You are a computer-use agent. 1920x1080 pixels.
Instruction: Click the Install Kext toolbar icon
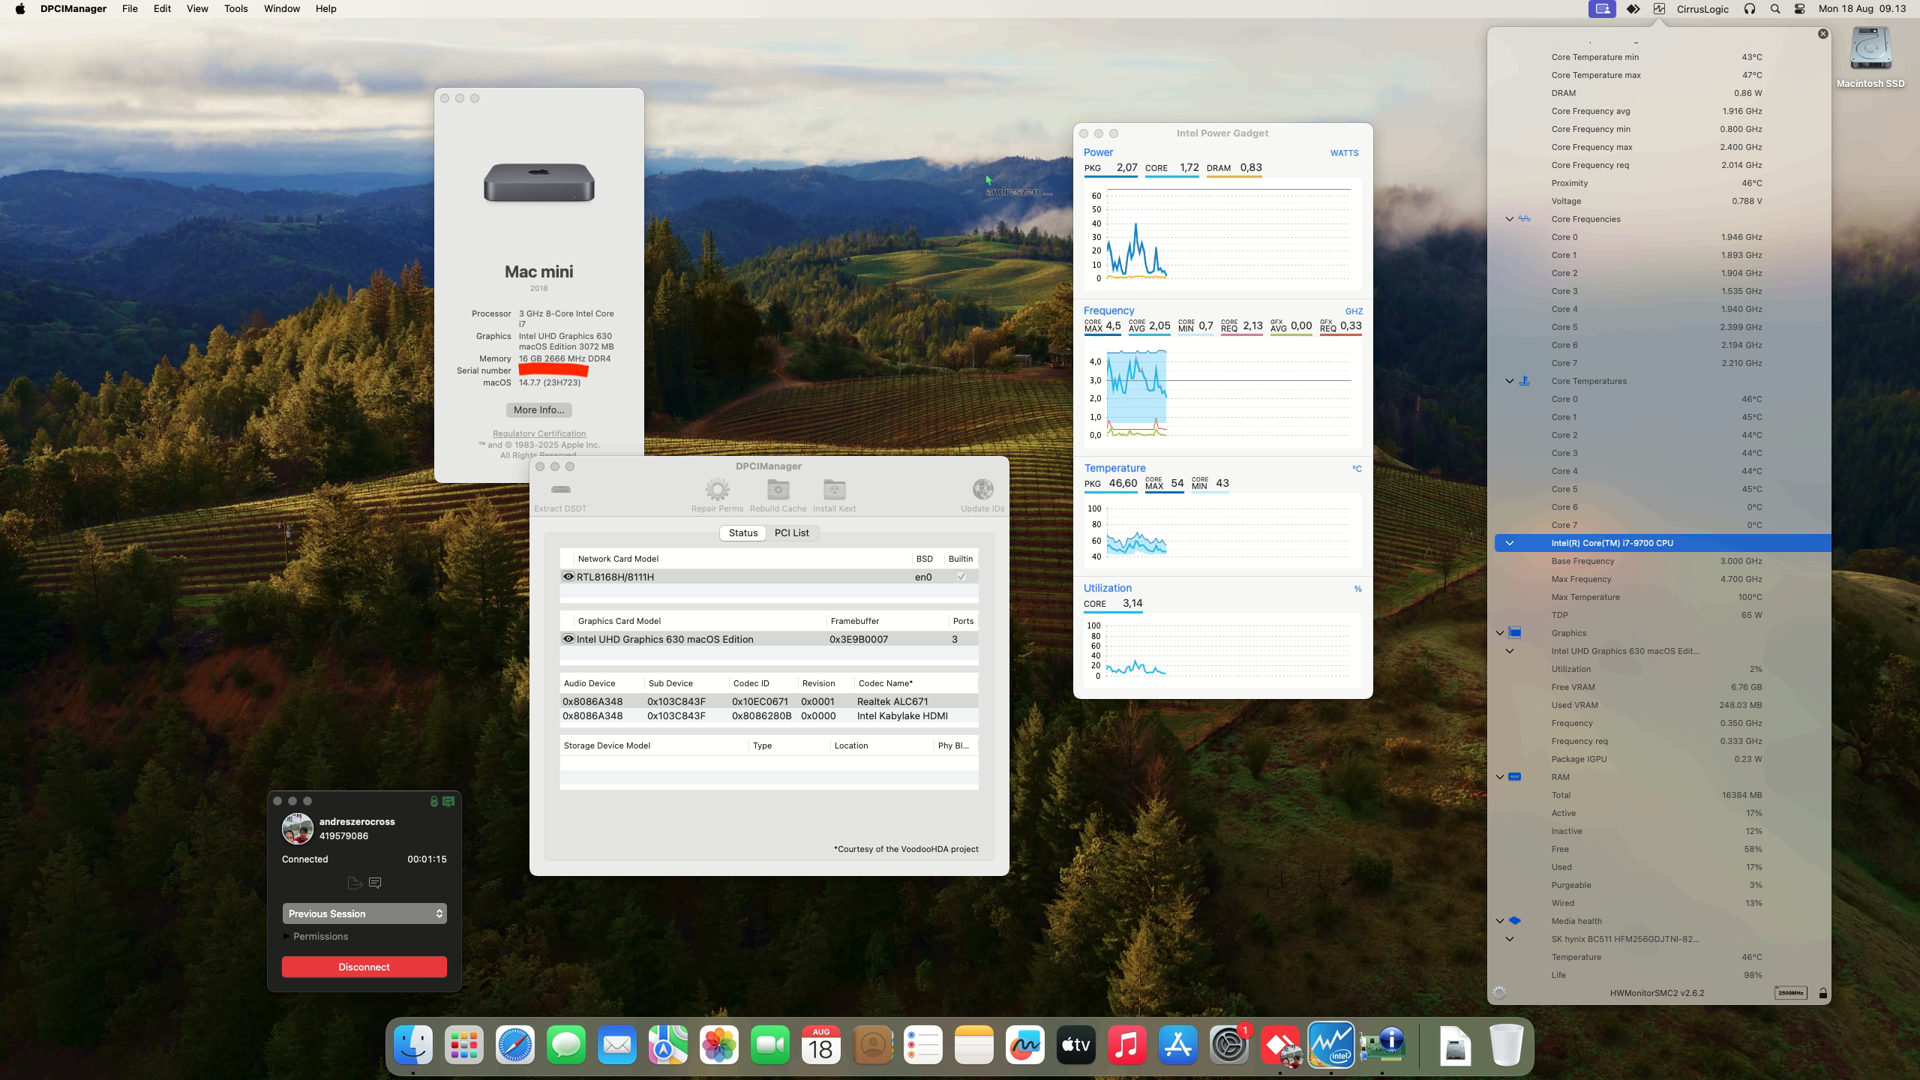(834, 490)
